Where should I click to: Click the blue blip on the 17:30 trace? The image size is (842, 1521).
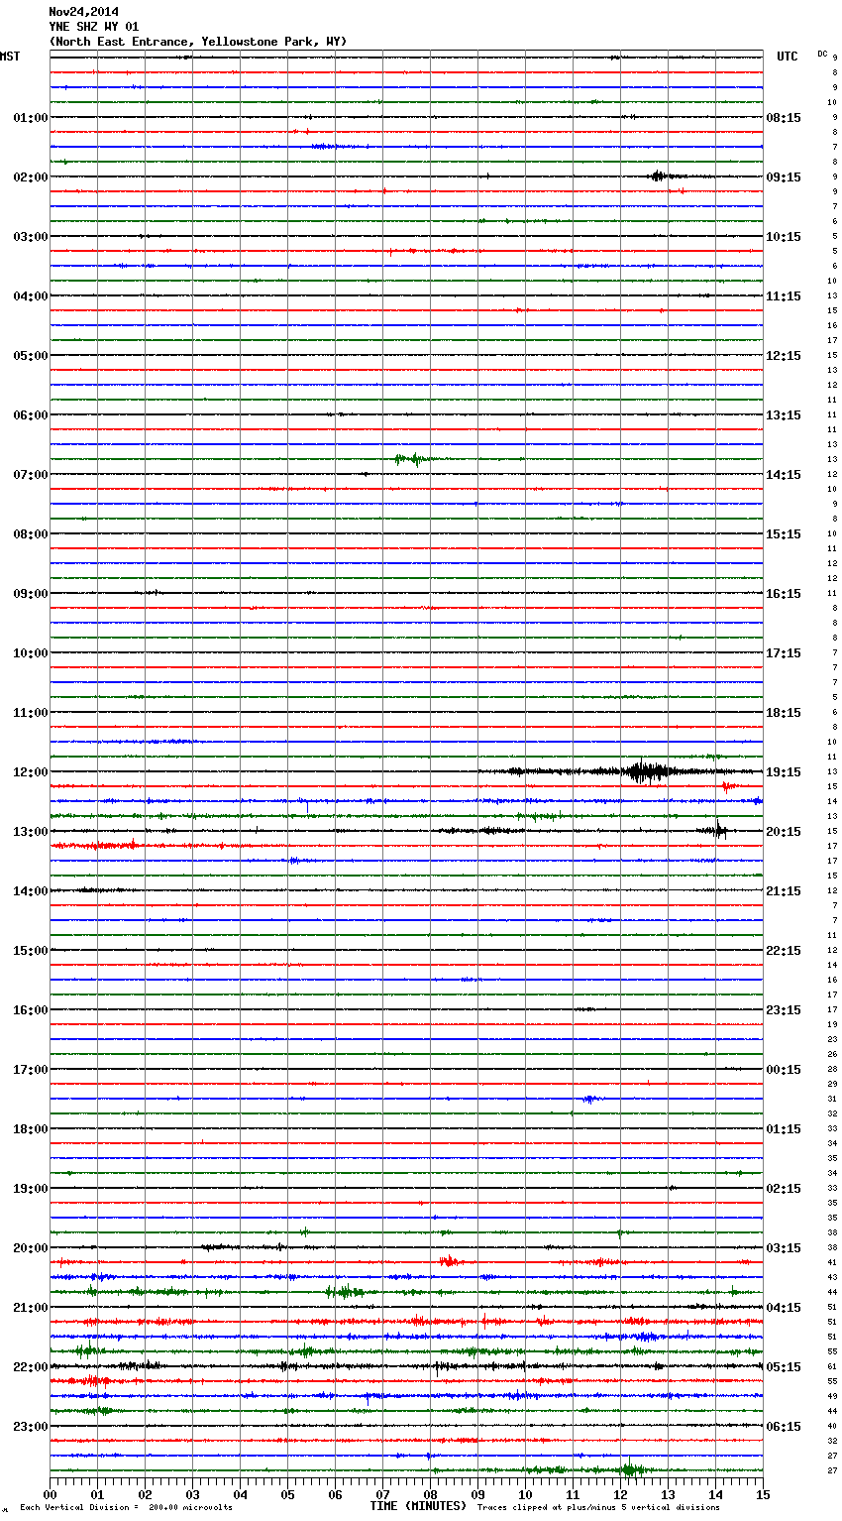[590, 1099]
